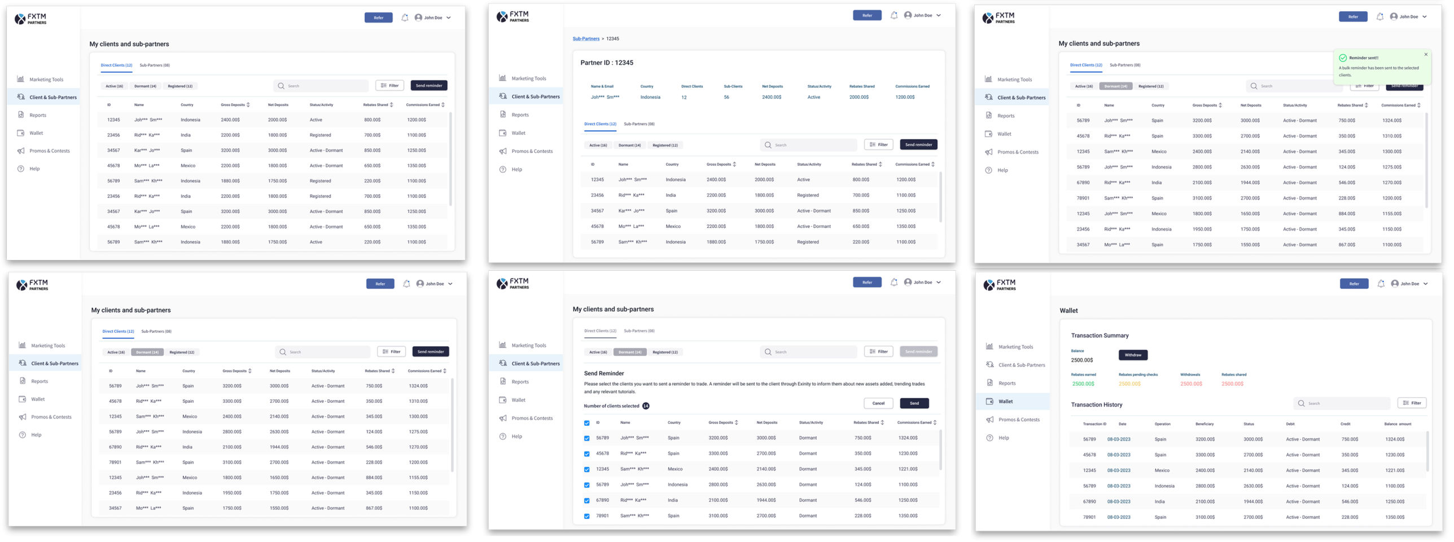1454x542 pixels.
Task: Click Help question-mark icon in Wallet screen sidebar
Action: [989, 437]
